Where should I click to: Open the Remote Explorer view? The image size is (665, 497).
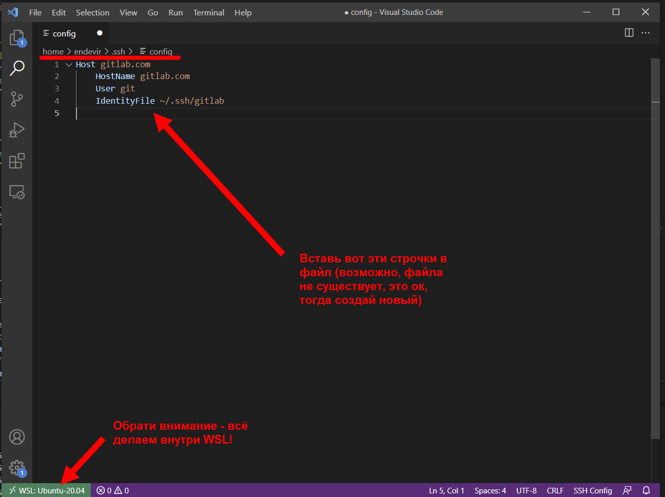(17, 192)
